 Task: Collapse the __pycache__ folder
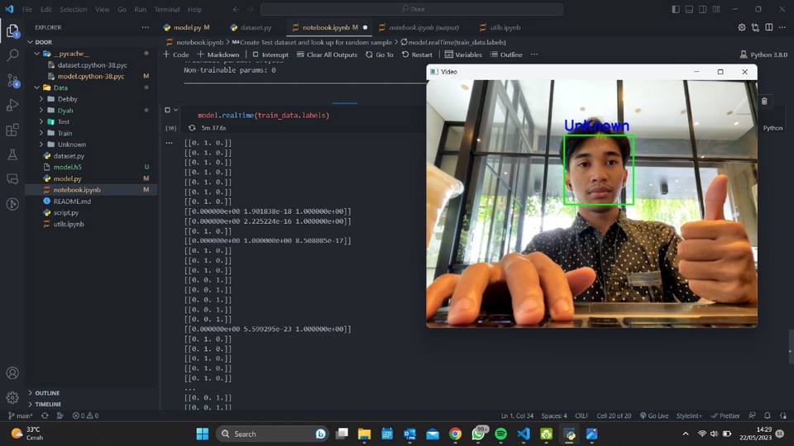pyautogui.click(x=37, y=54)
